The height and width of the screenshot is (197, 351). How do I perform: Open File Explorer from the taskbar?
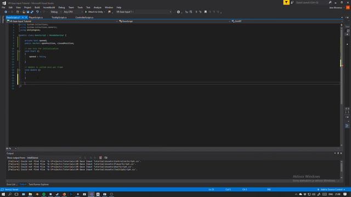tap(30, 194)
